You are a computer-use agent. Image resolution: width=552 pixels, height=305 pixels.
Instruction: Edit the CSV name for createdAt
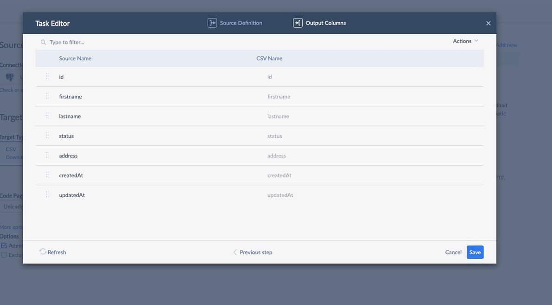click(279, 175)
